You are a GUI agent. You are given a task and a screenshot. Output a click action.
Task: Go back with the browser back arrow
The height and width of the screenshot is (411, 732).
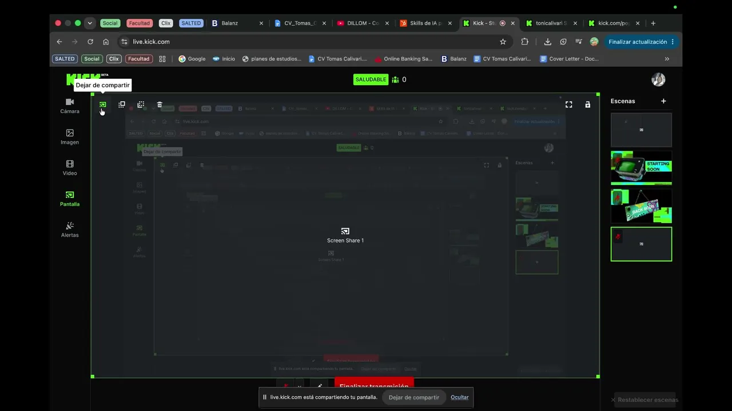tap(59, 42)
